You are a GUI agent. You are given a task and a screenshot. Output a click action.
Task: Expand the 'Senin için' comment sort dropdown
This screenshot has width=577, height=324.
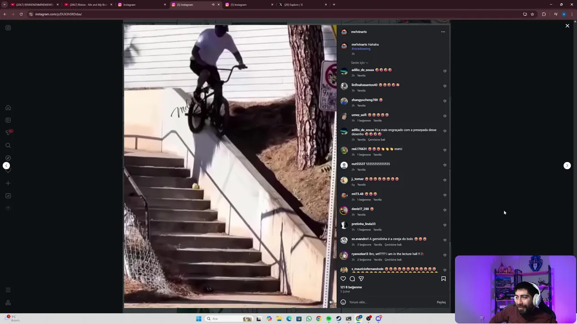[x=359, y=63]
